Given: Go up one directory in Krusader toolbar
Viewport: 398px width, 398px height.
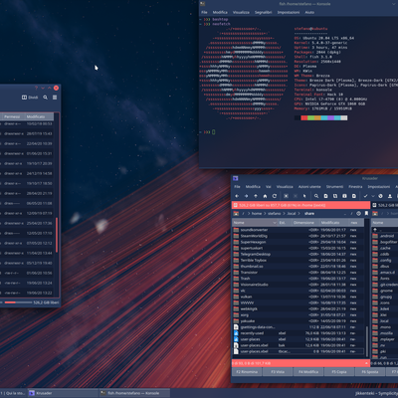Looking at the screenshot, I should click(x=256, y=196).
